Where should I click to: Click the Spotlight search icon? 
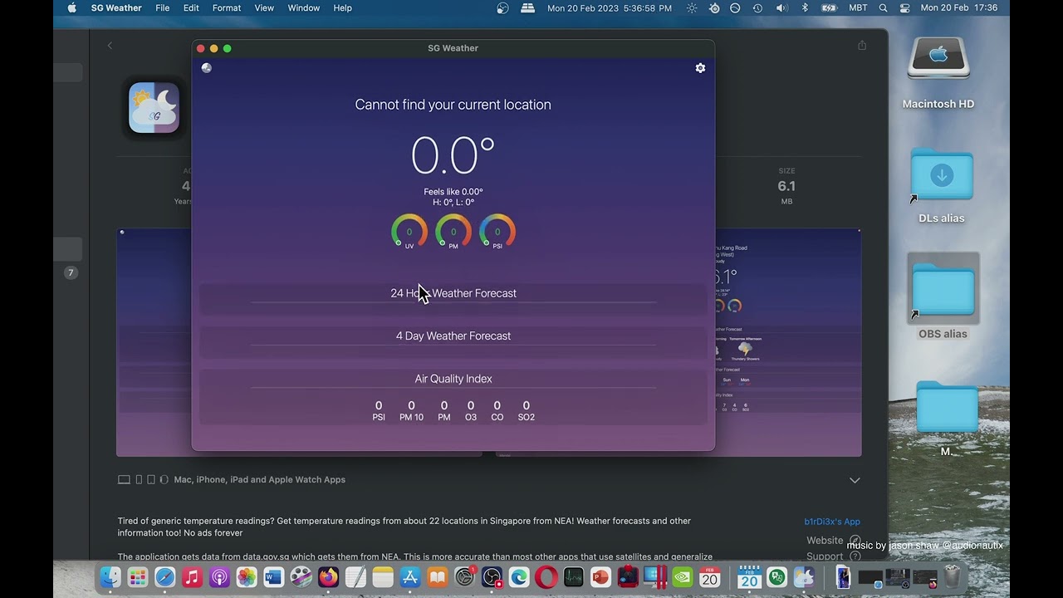pyautogui.click(x=883, y=7)
